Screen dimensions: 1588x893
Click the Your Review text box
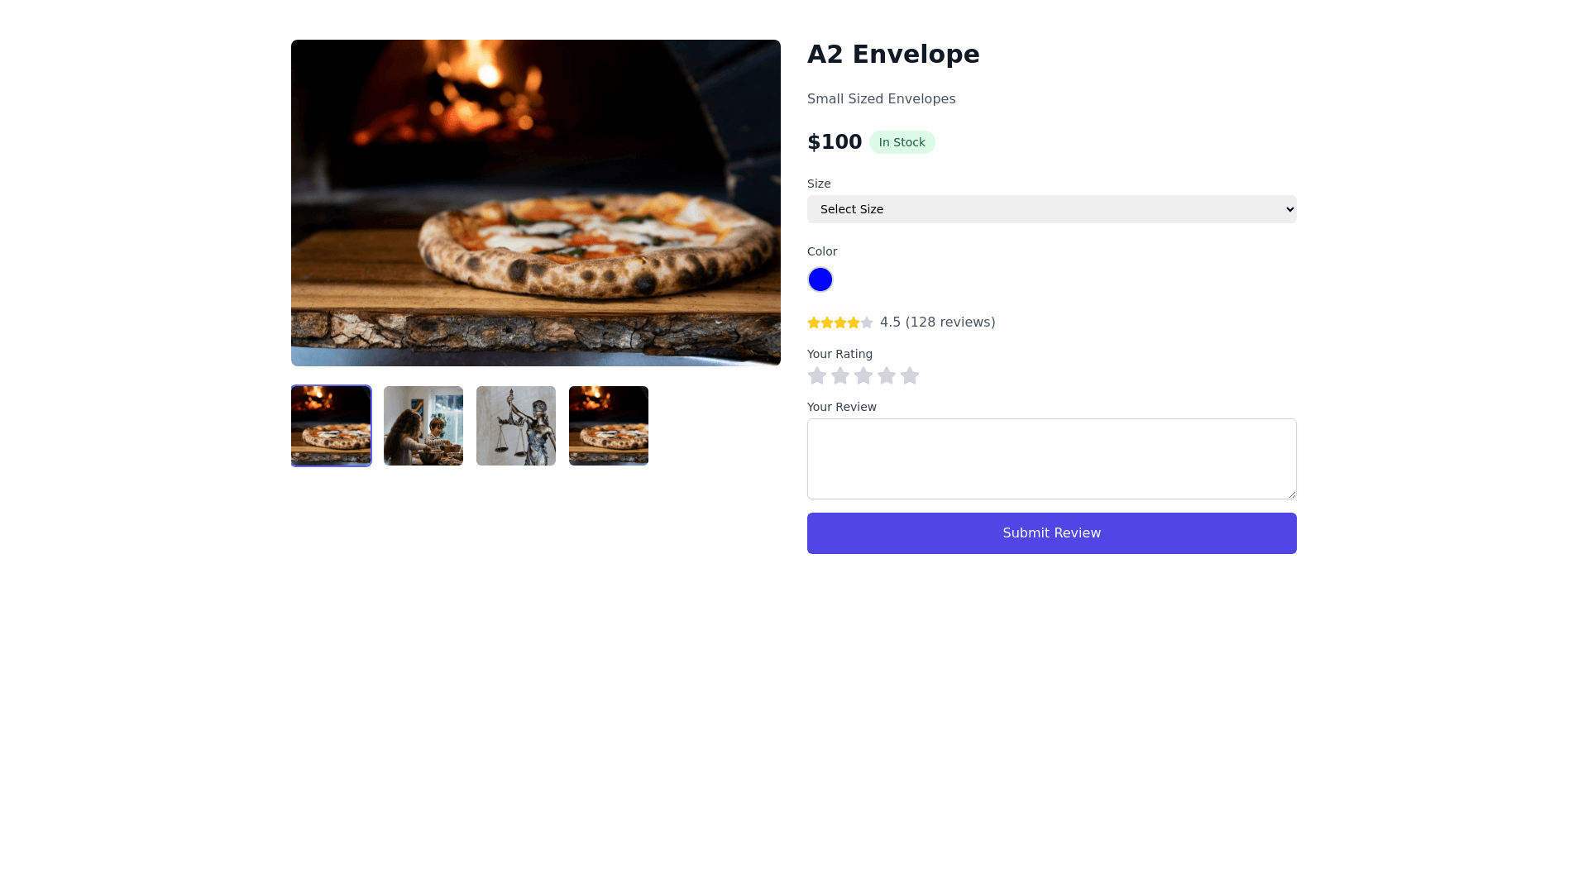[x=1051, y=459]
